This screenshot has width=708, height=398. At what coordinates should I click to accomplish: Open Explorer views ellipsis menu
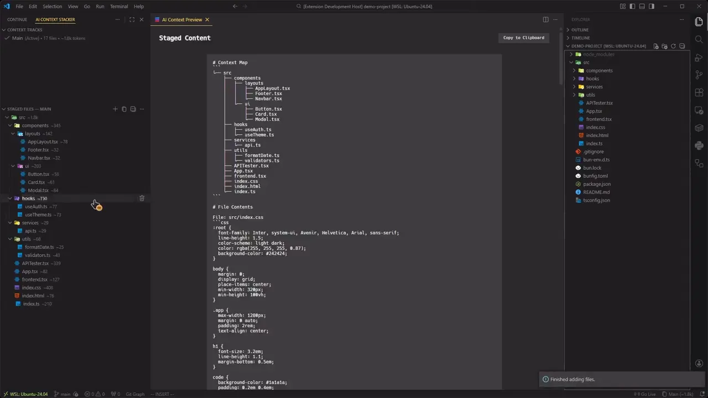coord(683,19)
